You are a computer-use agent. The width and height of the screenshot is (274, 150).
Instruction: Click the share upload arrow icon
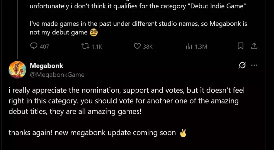254,46
